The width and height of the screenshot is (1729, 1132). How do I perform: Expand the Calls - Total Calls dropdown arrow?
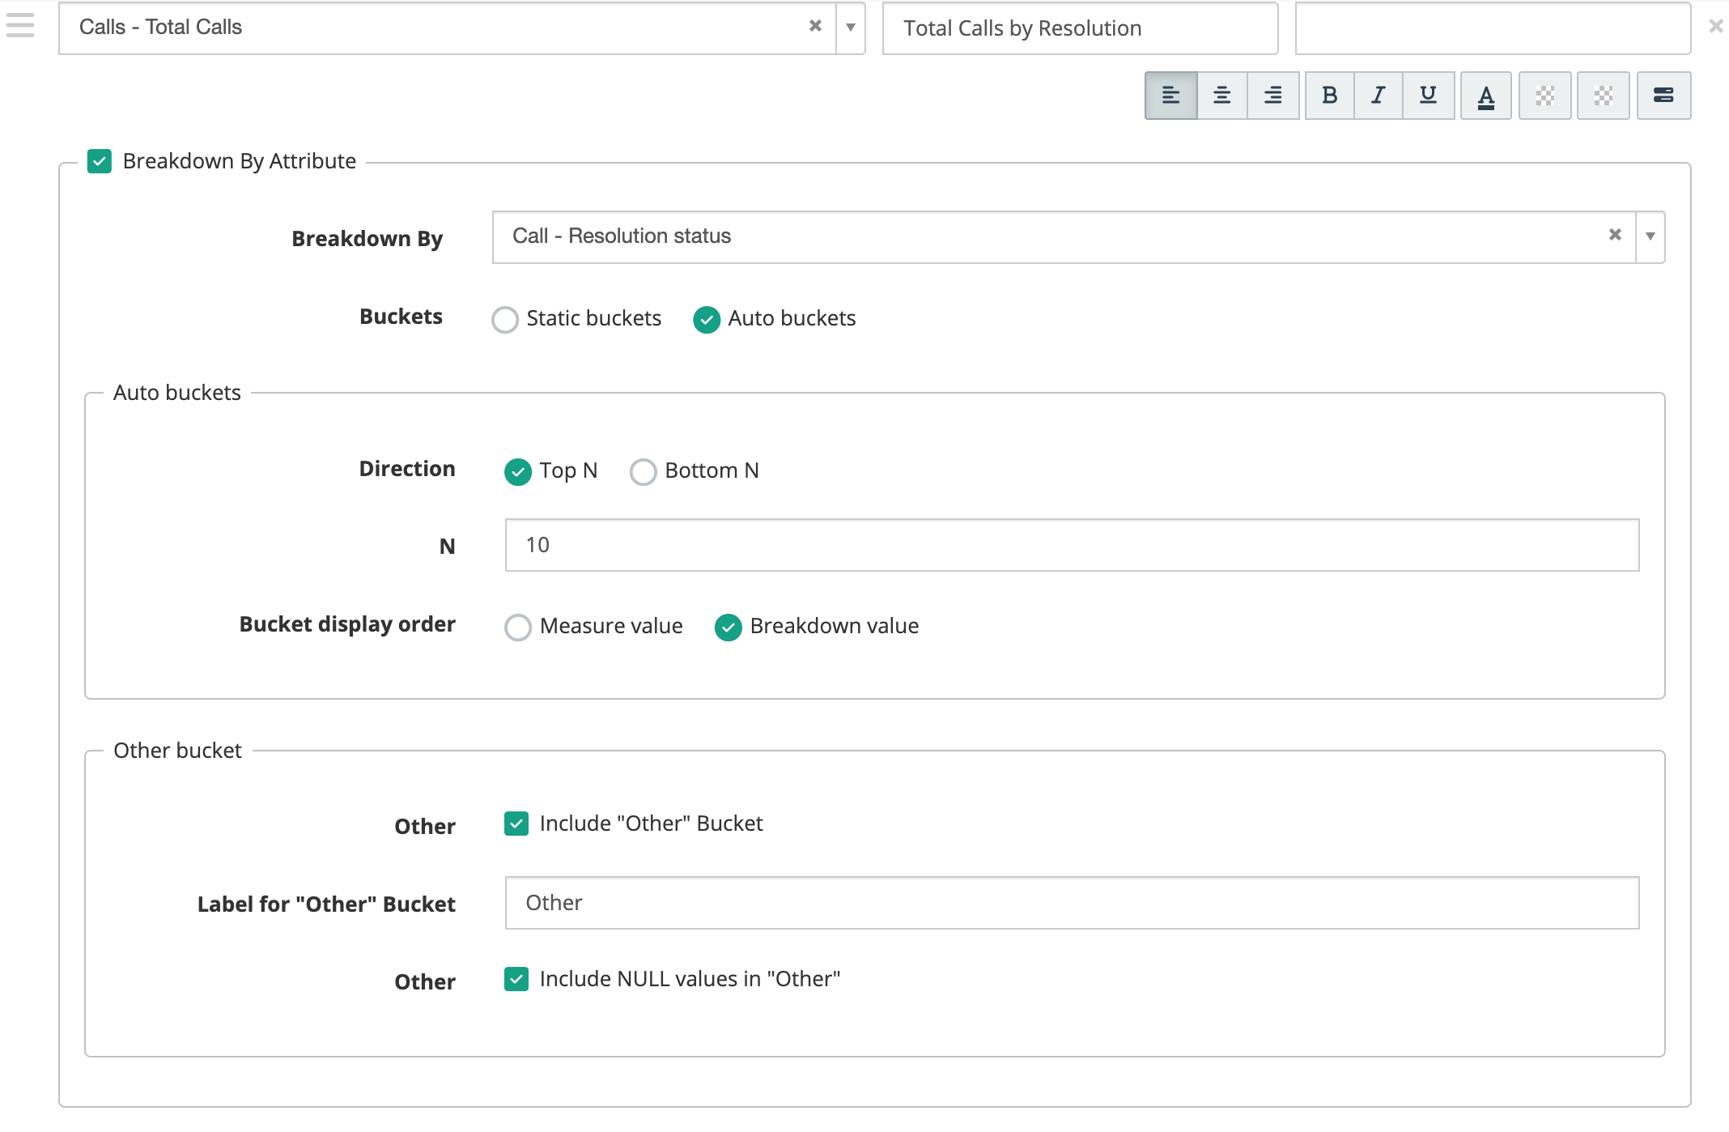[851, 28]
